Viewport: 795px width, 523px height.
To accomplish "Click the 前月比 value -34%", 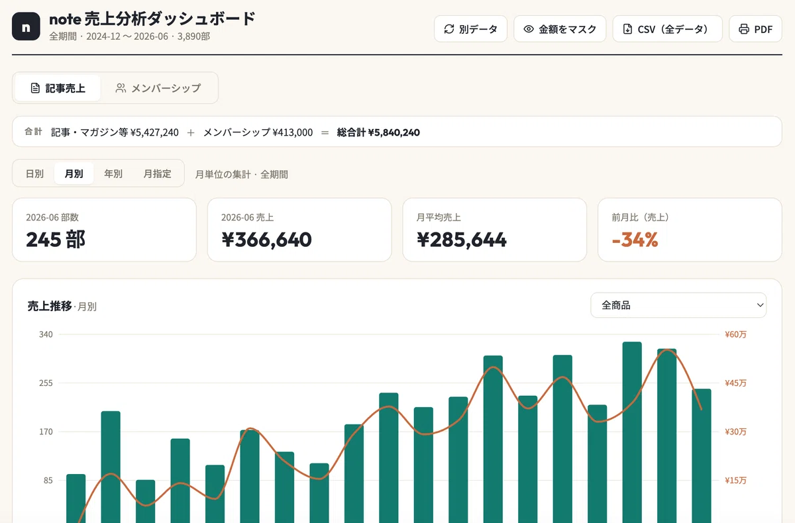I will click(635, 239).
